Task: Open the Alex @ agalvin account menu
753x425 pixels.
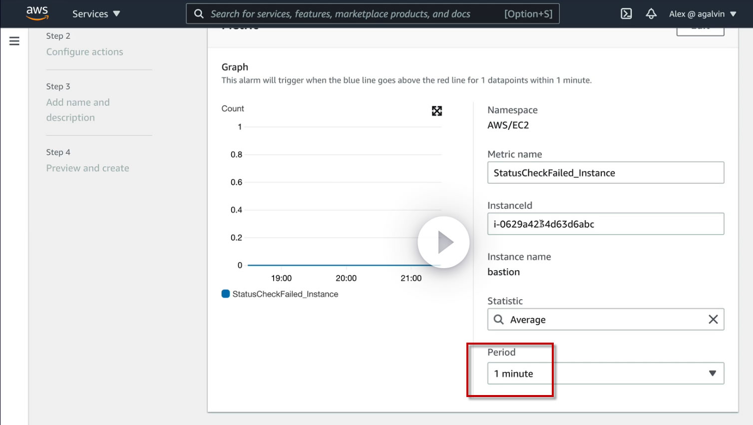Action: point(703,14)
